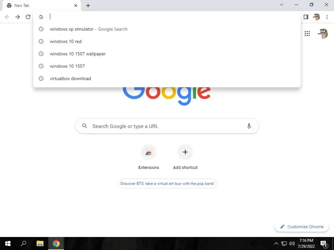This screenshot has width=334, height=250.
Task: Click the Customize Chrome button
Action: (302, 227)
